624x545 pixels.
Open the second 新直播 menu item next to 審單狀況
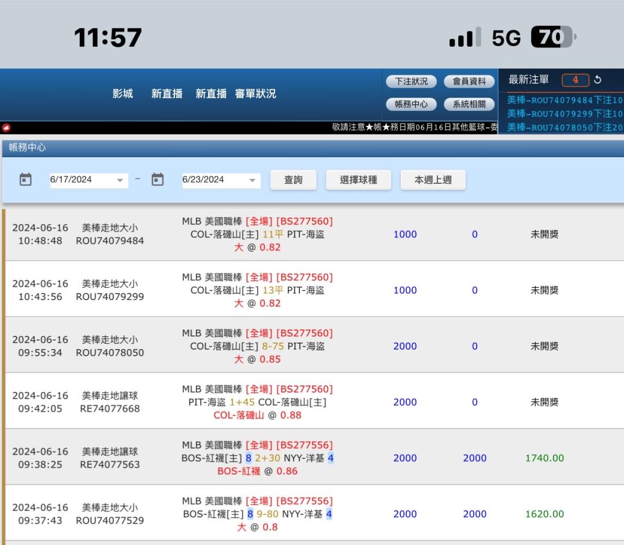211,94
